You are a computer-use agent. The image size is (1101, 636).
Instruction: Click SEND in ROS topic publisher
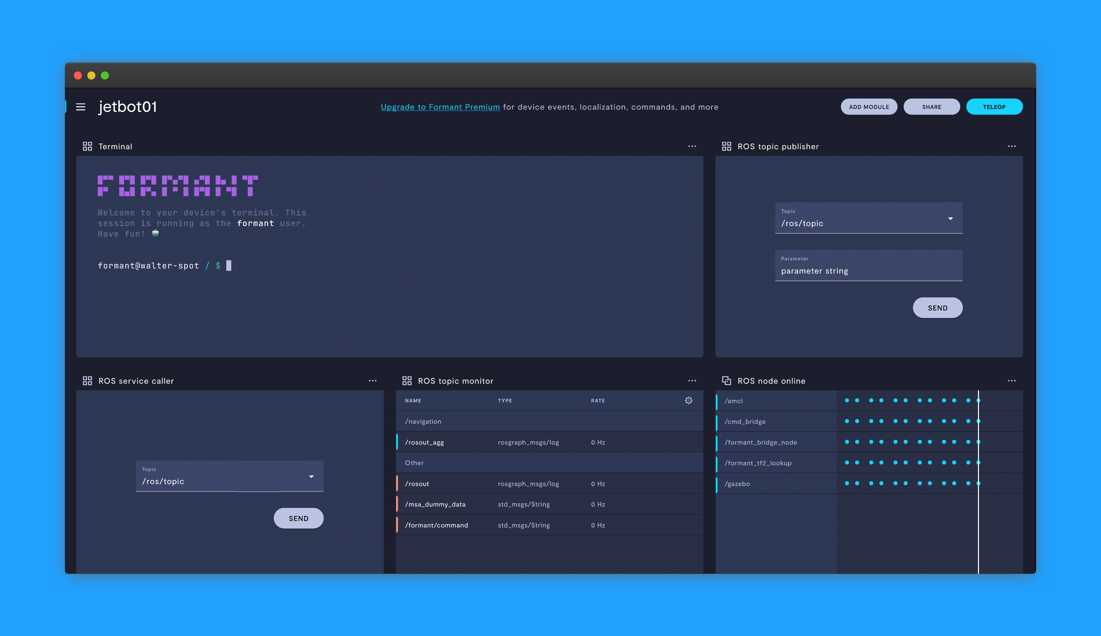[938, 308]
